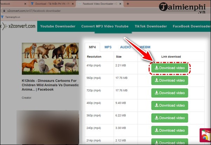Screen dimensions: 211x145
Task: Click the x2convert.com site logo
Action: tap(19, 26)
